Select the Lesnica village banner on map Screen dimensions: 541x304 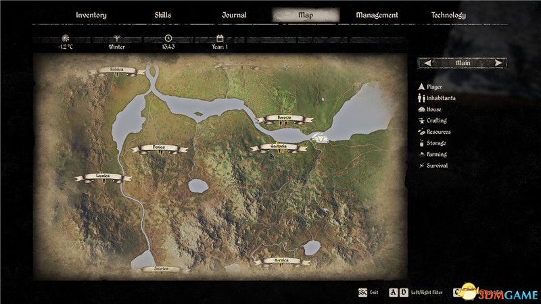(x=103, y=177)
